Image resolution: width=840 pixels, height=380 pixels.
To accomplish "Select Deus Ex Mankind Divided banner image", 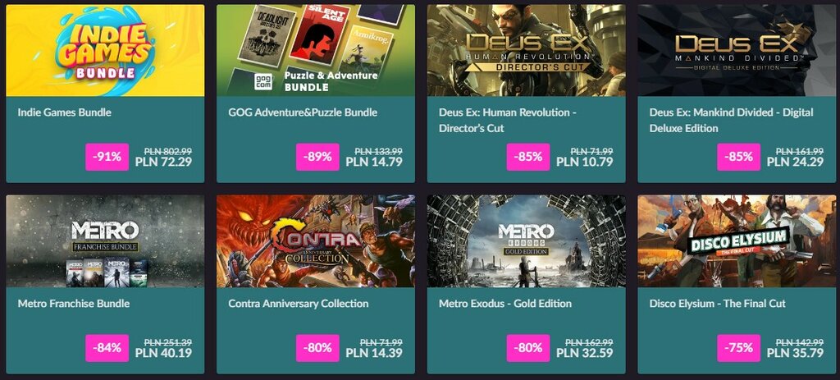I will (737, 50).
